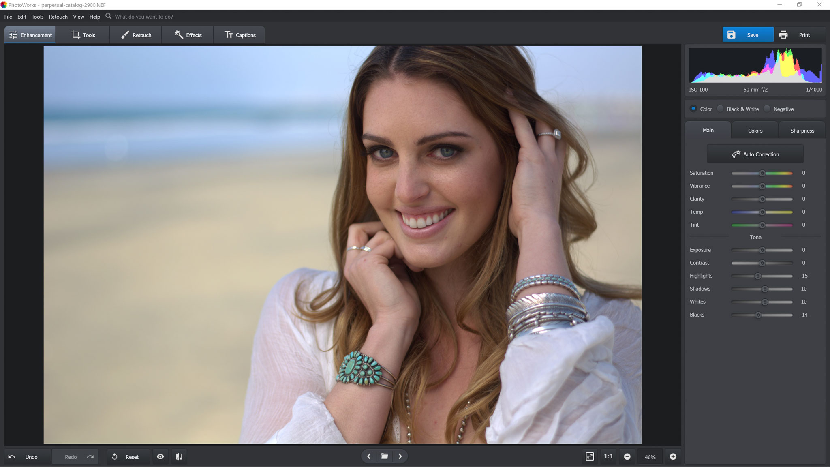Show the original image with the eye icon
830x467 pixels.
(x=160, y=456)
